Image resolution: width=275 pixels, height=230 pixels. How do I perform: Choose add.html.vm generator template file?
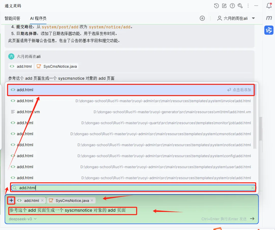click(131, 112)
